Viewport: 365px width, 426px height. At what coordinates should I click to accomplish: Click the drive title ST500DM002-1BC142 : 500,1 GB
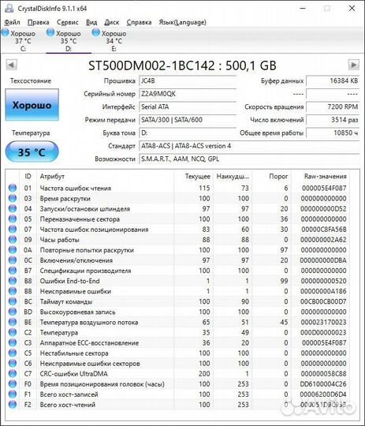point(182,65)
